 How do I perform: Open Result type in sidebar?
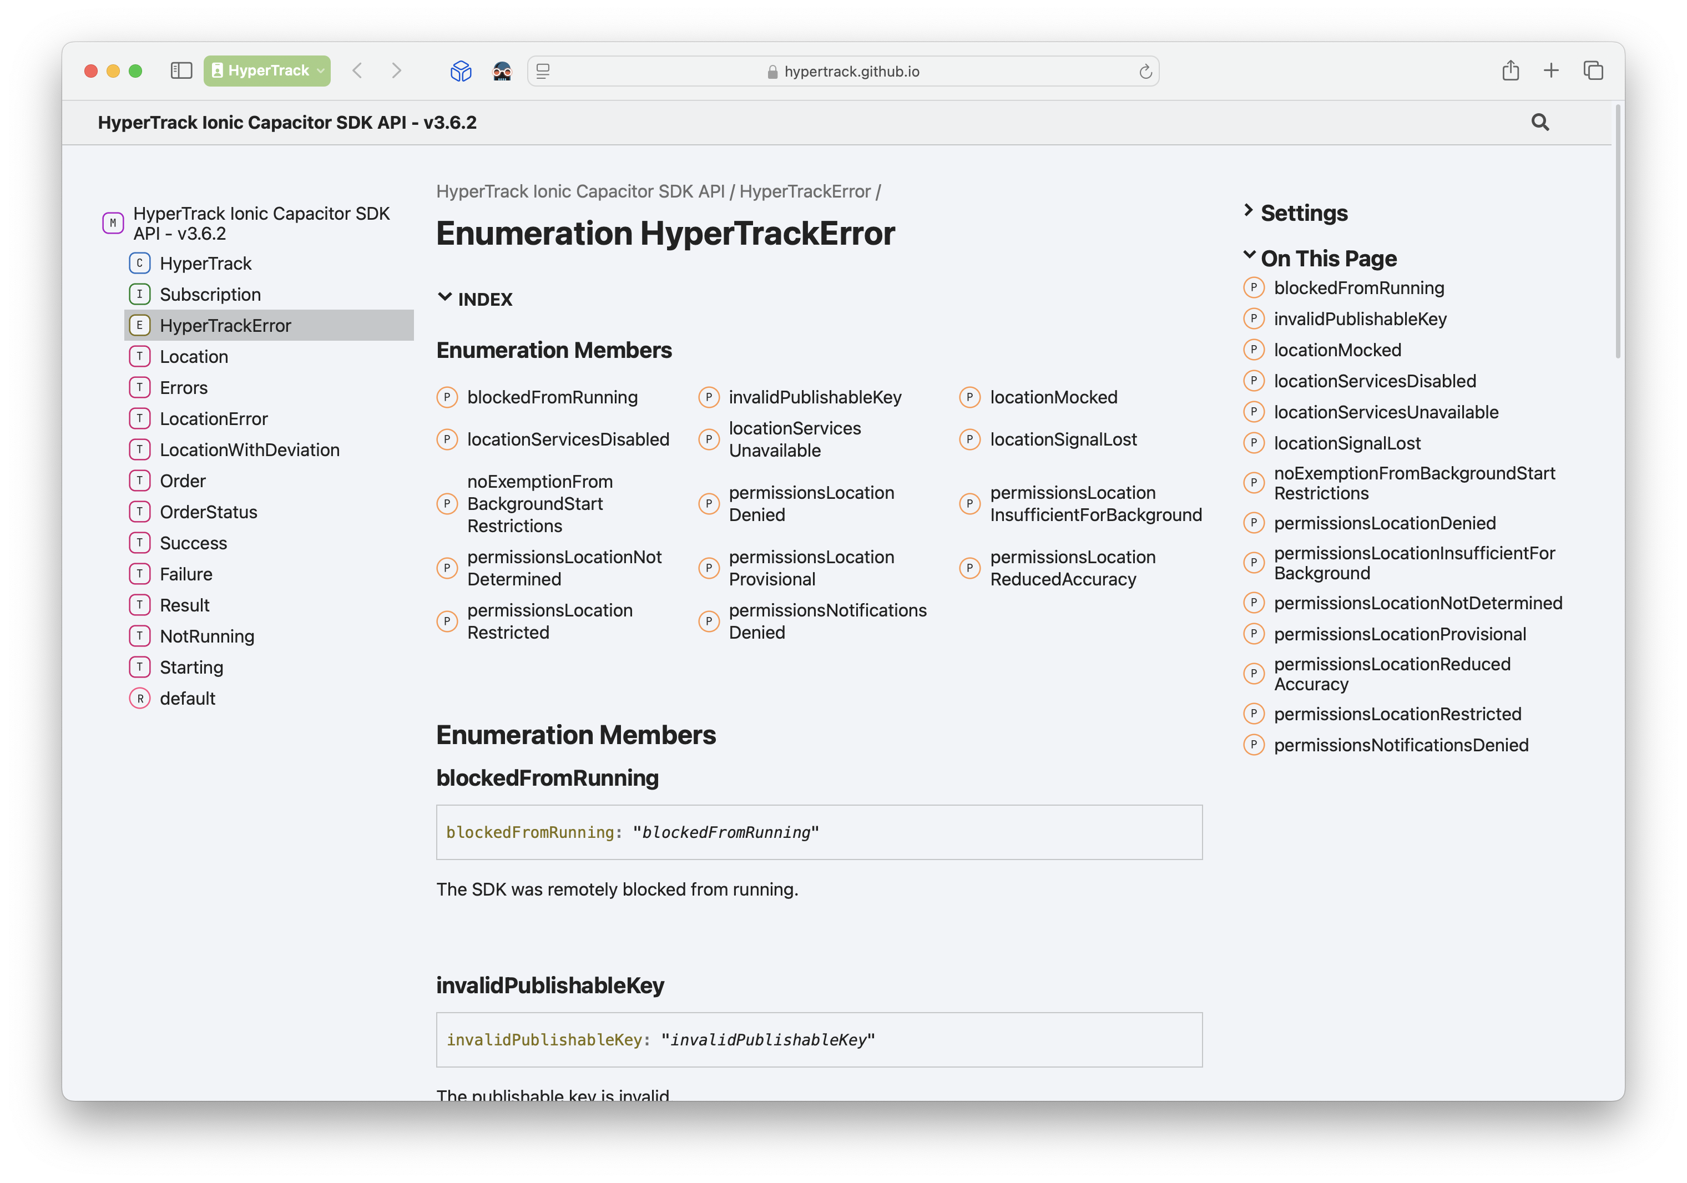(x=184, y=605)
